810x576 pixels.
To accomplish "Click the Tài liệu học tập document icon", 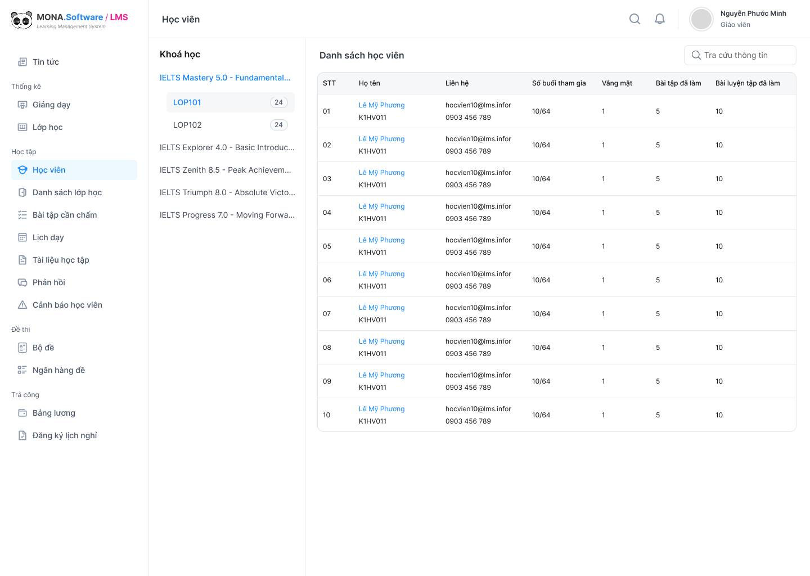I will [22, 260].
